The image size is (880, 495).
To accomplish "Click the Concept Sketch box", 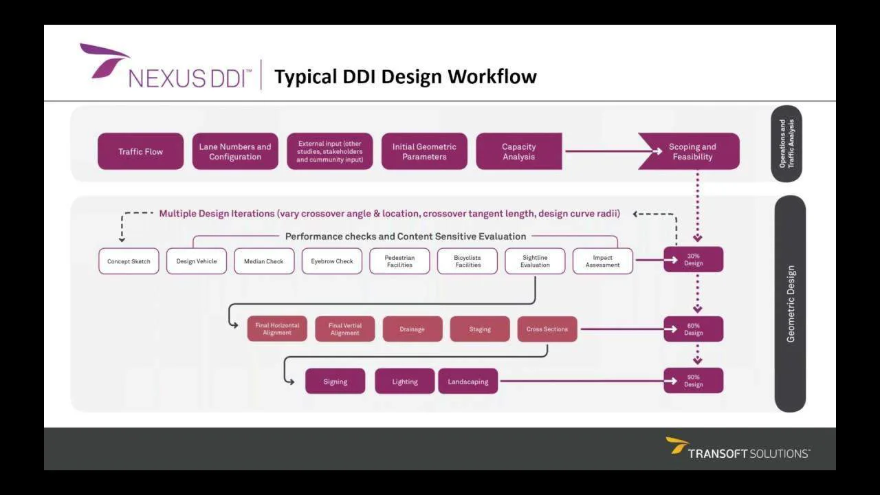I will 129,261.
